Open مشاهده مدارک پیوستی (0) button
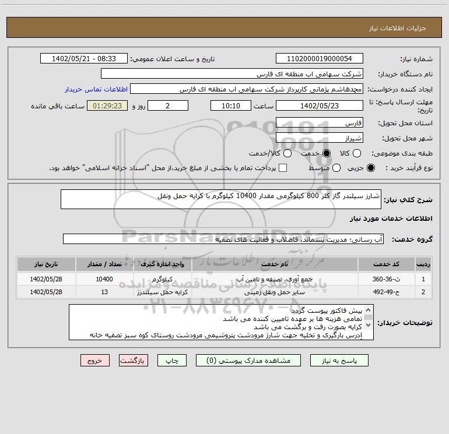The height and width of the screenshot is (434, 449). 248,361
